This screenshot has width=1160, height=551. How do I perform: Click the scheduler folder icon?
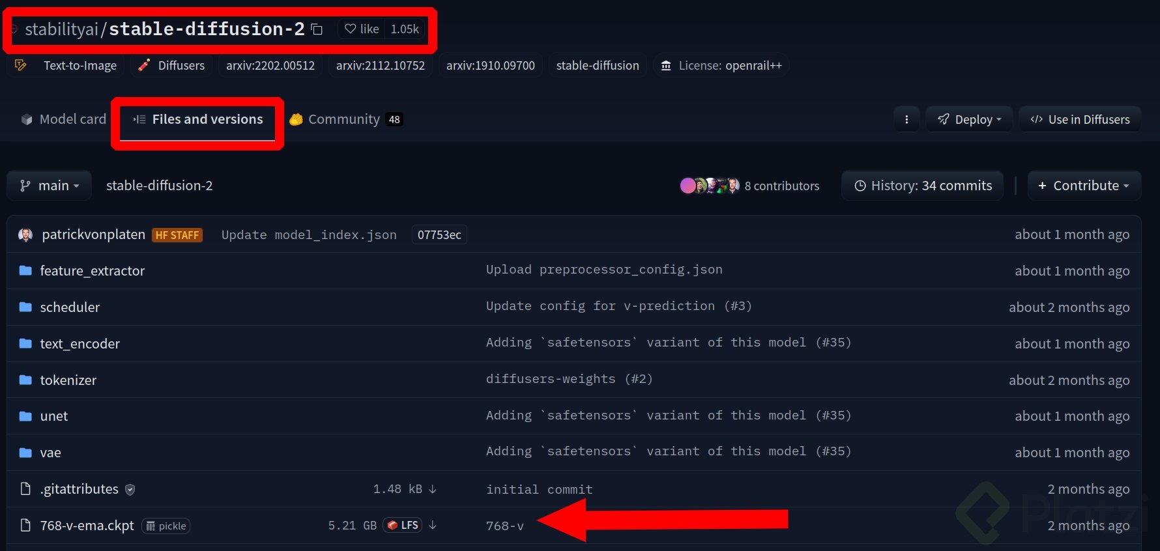pos(25,307)
